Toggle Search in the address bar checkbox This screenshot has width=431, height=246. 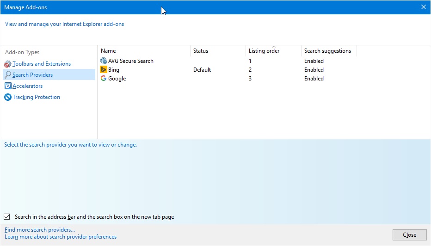7,217
